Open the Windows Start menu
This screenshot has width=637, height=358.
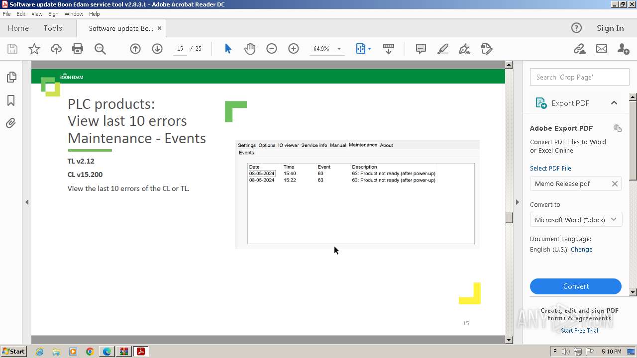tap(13, 352)
